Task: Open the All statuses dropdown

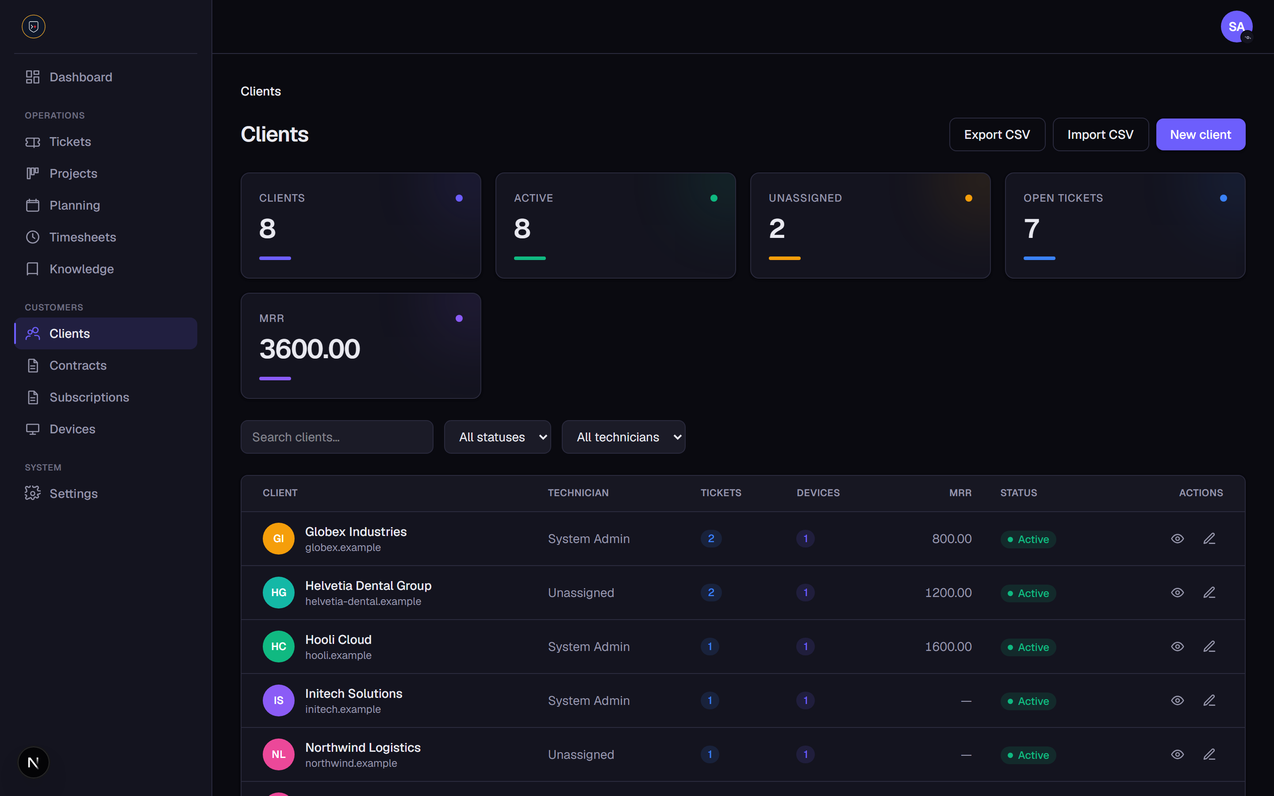Action: 498,437
